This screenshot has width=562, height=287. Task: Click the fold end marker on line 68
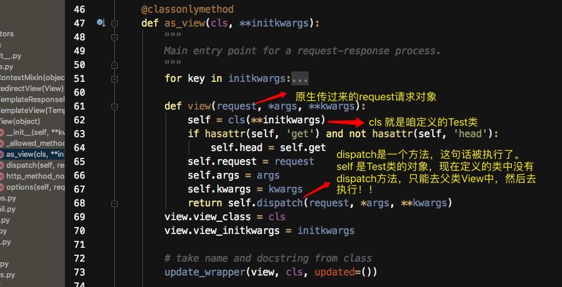[114, 203]
